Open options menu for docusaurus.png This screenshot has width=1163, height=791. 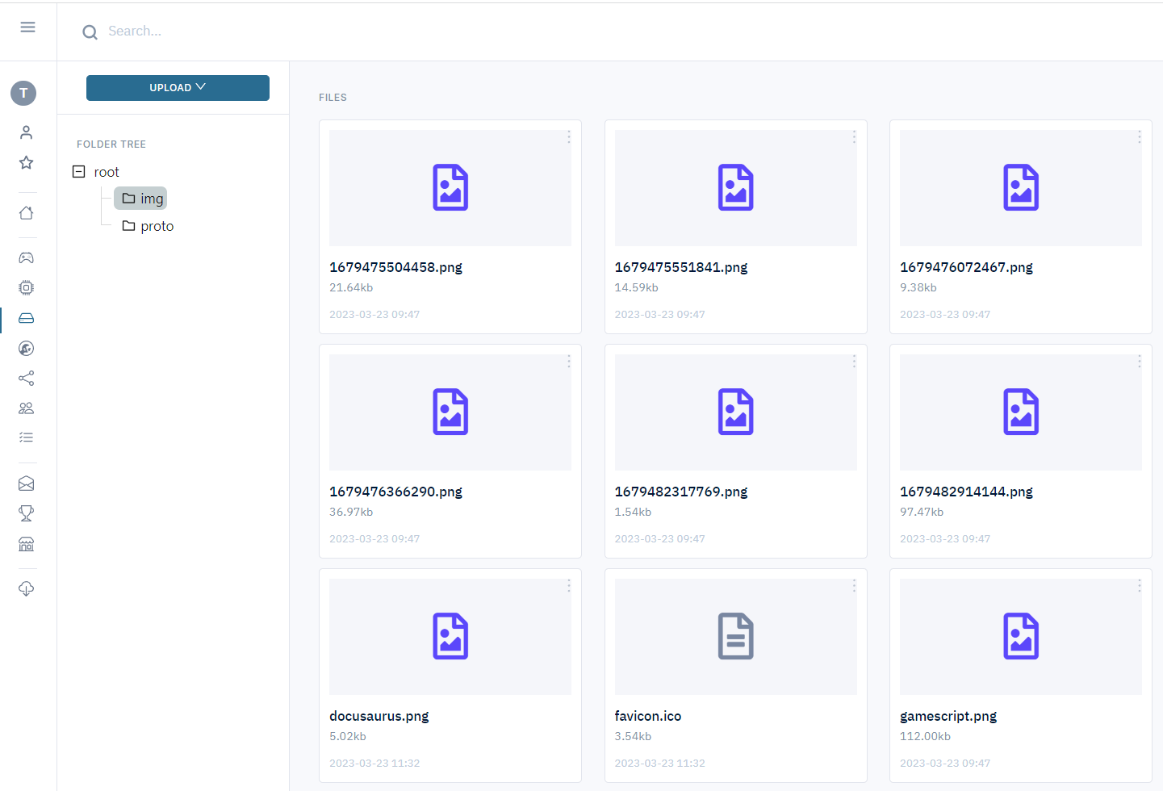point(568,586)
